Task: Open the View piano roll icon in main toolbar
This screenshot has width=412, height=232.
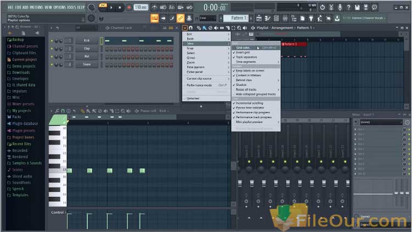Action: 268,18
